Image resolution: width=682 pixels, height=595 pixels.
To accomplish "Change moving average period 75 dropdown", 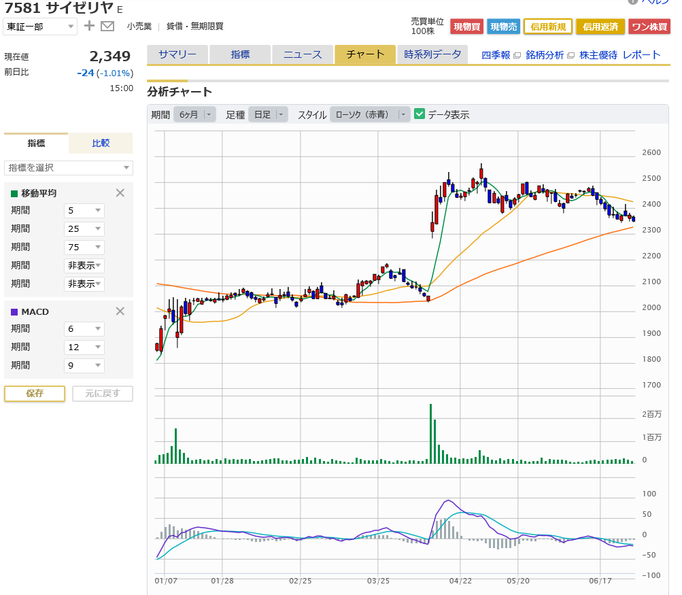I will coord(84,247).
